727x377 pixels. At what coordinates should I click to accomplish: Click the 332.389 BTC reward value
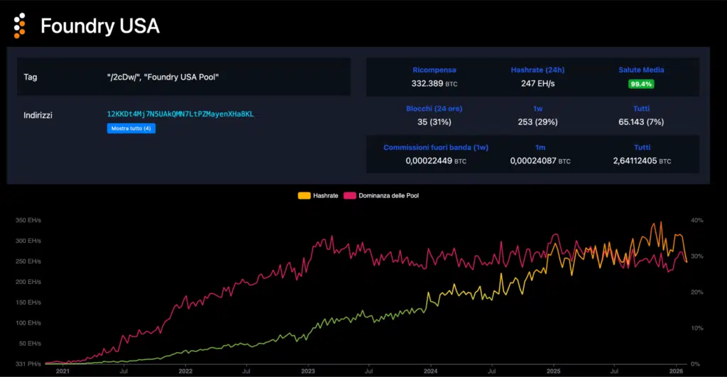[x=434, y=84]
